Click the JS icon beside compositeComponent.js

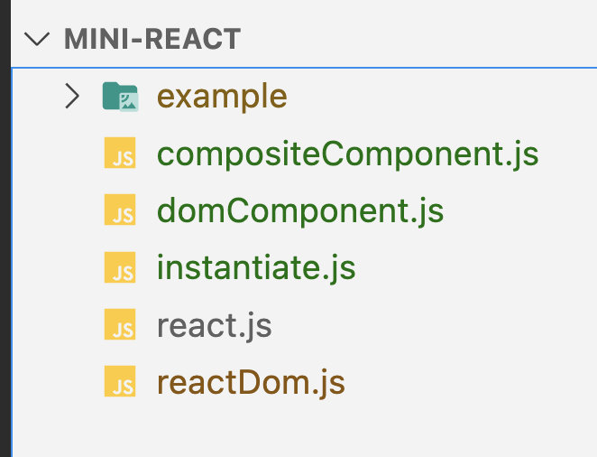pyautogui.click(x=120, y=154)
